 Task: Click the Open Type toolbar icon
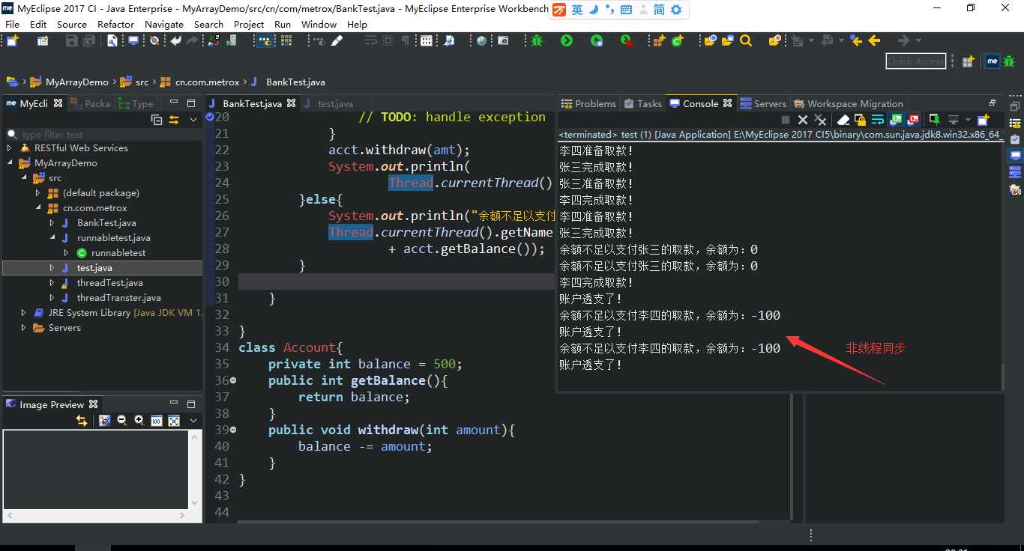(709, 41)
